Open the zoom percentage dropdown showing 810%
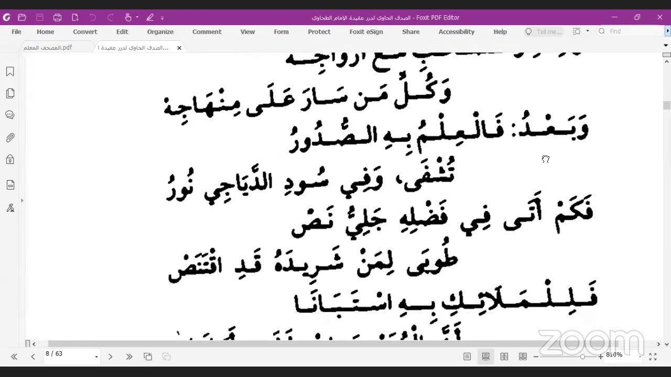Viewport: 671px width, 377px height. click(641, 358)
